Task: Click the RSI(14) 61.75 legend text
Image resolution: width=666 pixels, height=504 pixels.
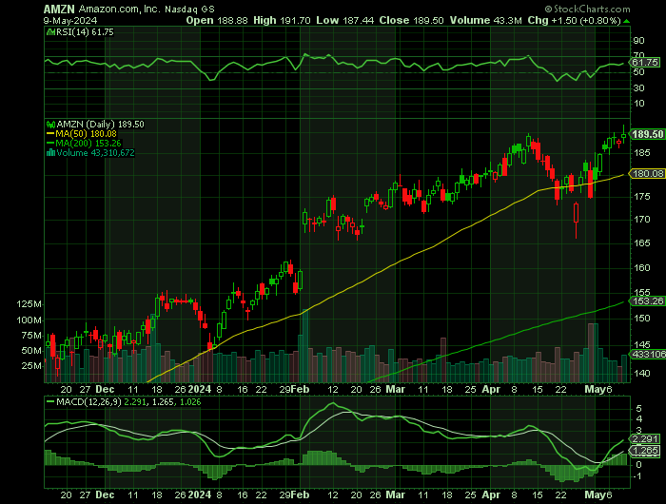Action: click(85, 32)
